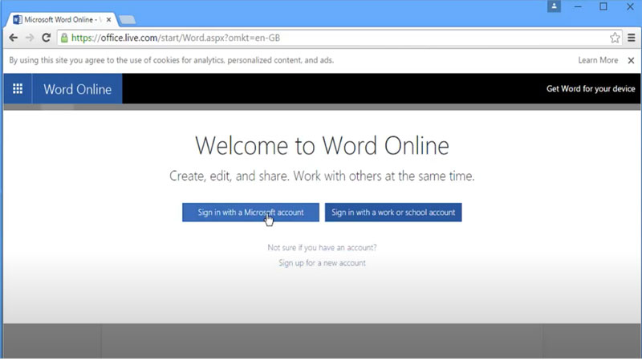Select the Microsoft Word Online browser tab

point(63,19)
